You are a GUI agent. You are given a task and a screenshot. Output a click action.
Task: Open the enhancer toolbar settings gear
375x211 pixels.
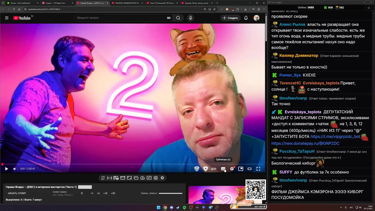[162, 178]
